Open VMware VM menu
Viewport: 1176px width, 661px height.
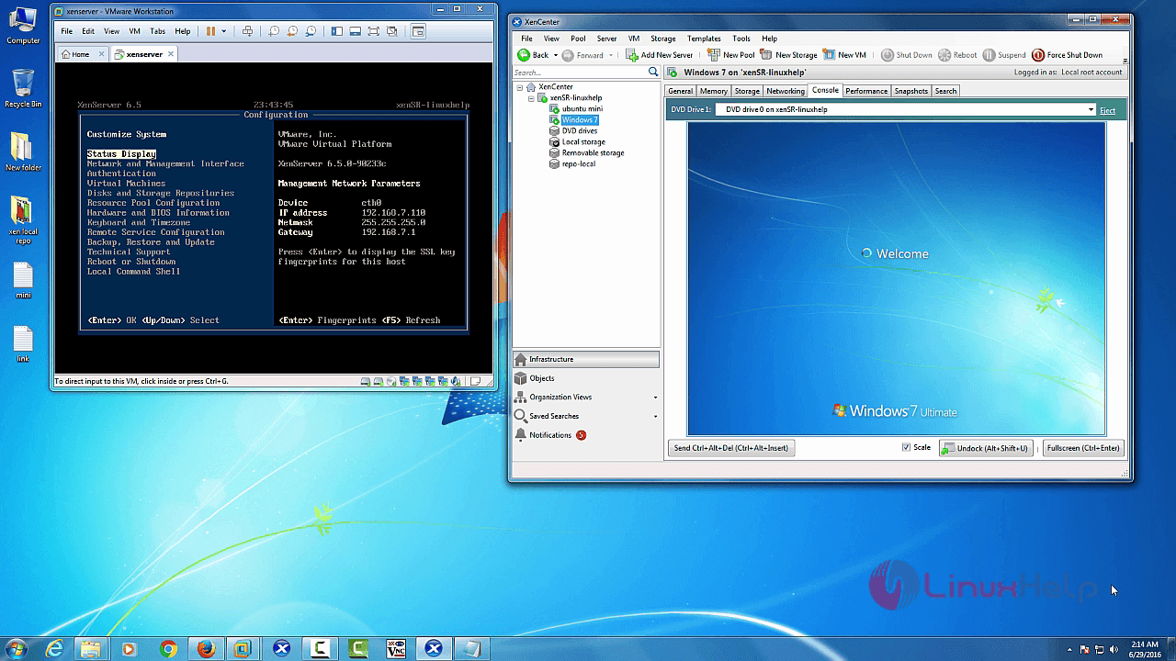pos(134,31)
